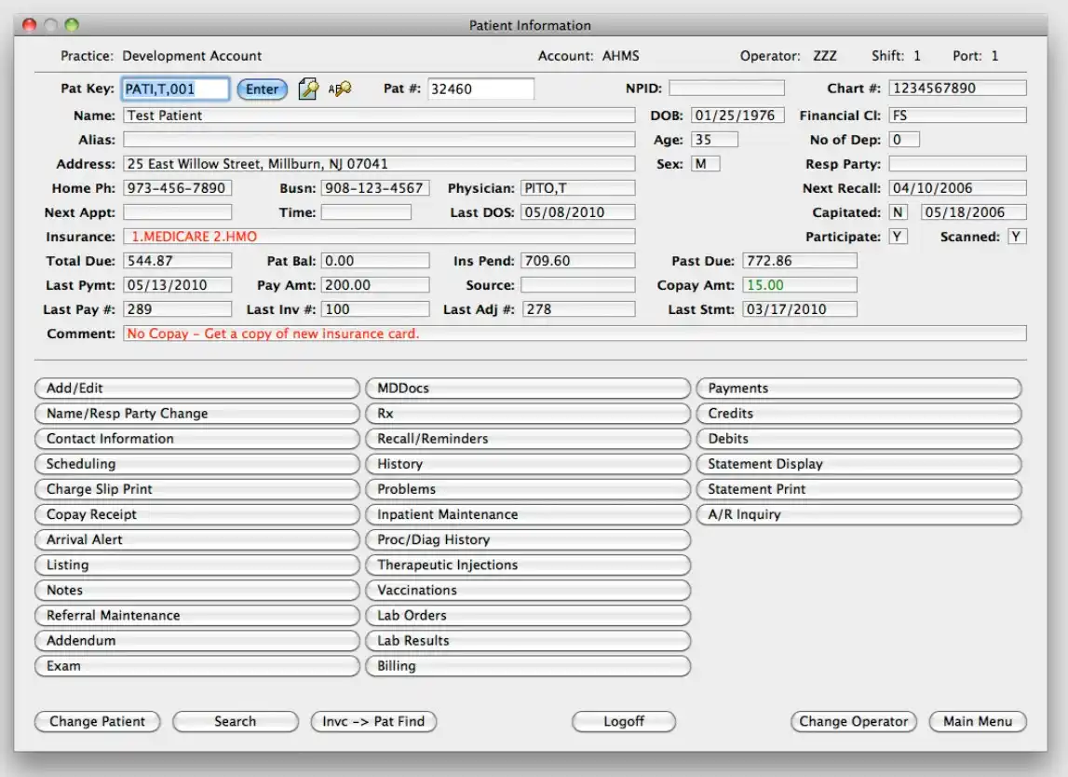Click the document lookup magnifier icon
The width and height of the screenshot is (1068, 777).
[x=308, y=89]
